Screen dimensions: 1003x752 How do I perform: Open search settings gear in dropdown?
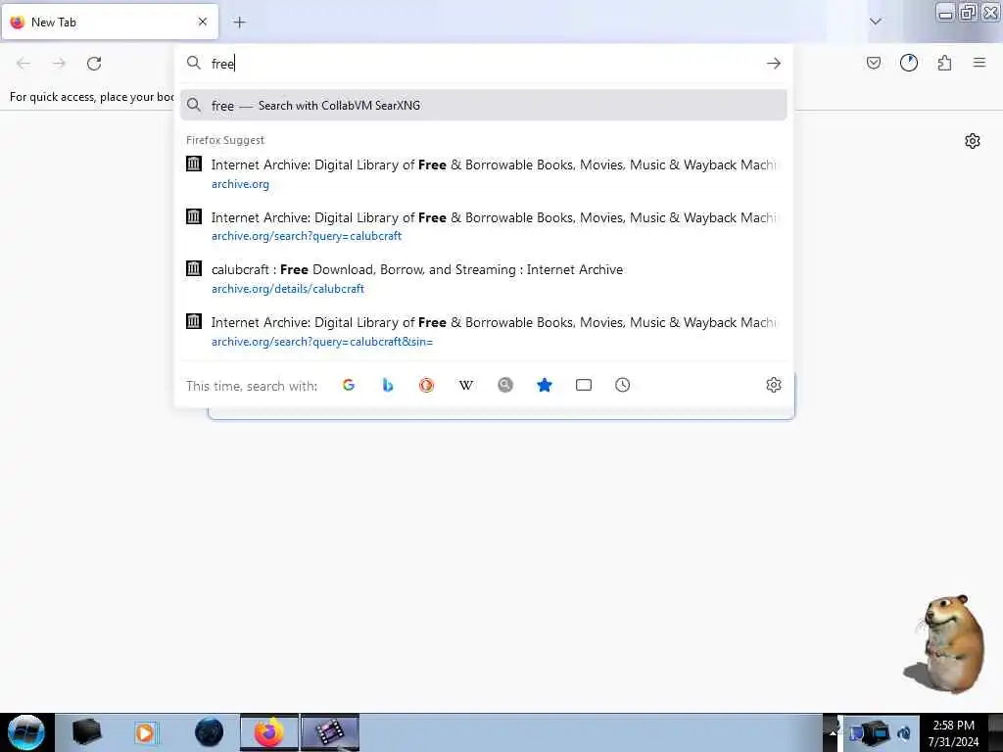774,385
